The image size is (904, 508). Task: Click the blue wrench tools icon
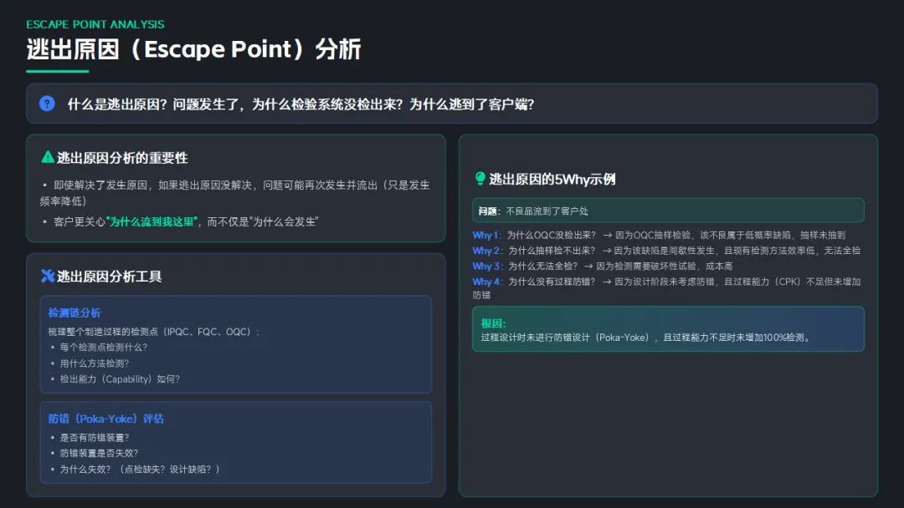[x=48, y=276]
